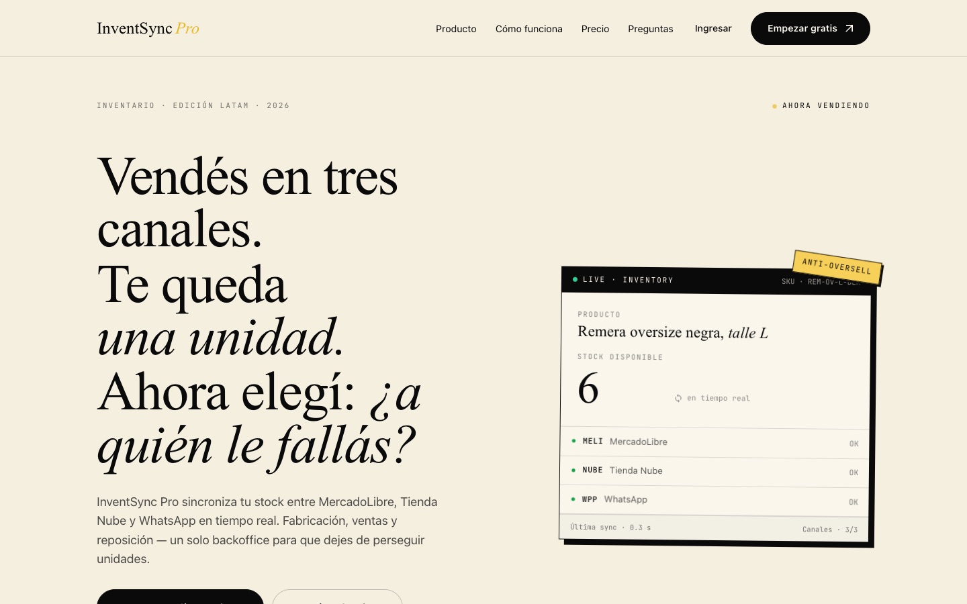Click the arrow icon in Empezar gratis
The width and height of the screenshot is (967, 604).
pos(849,28)
